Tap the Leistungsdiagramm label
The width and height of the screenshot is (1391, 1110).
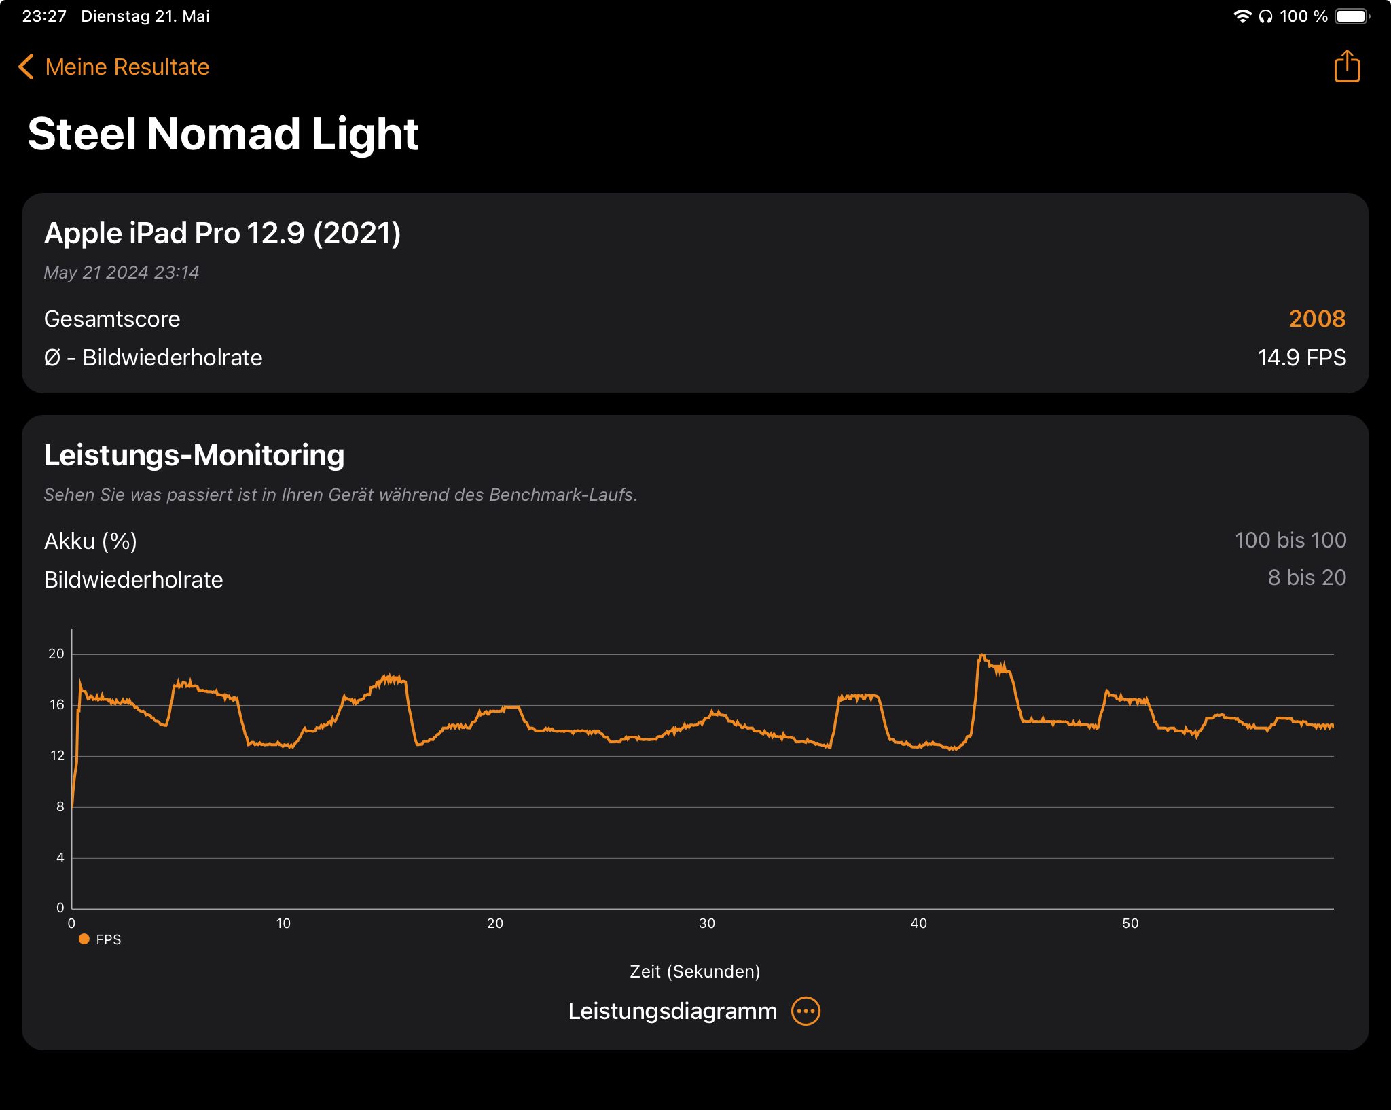(x=672, y=1011)
